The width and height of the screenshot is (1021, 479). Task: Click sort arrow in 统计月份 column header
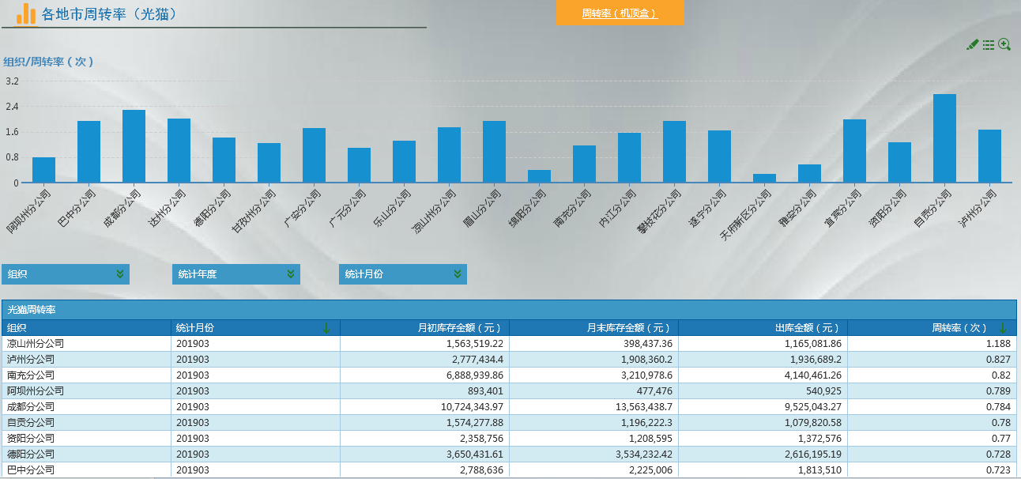[326, 327]
